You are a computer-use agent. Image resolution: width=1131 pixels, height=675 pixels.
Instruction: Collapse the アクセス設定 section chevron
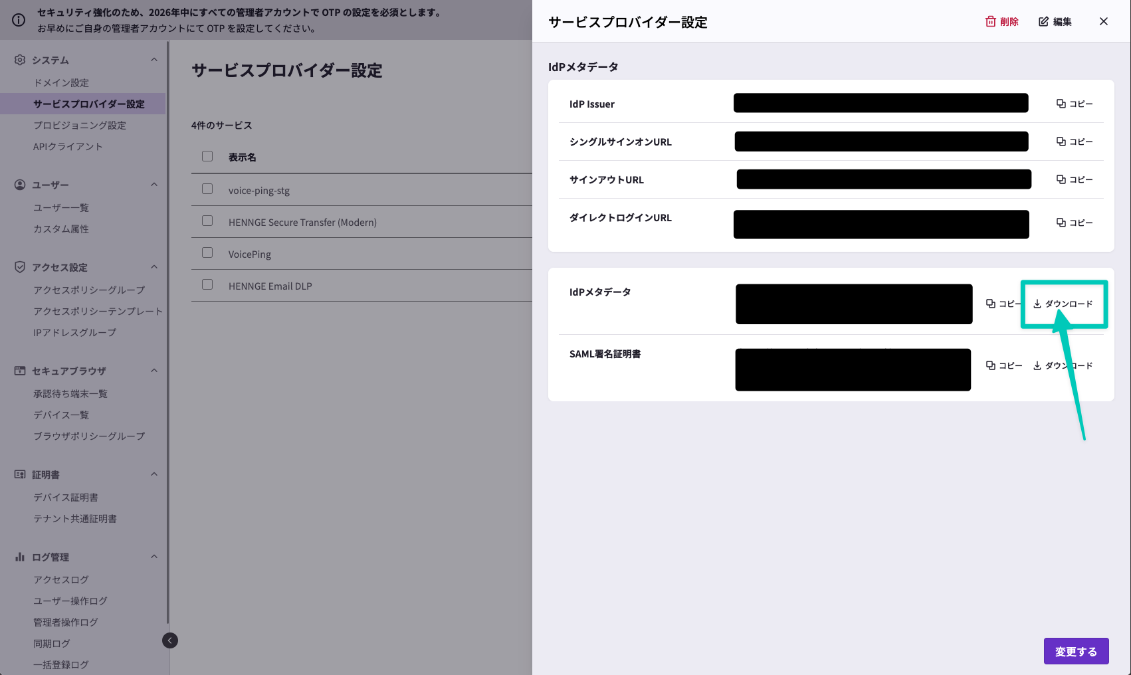pyautogui.click(x=154, y=267)
